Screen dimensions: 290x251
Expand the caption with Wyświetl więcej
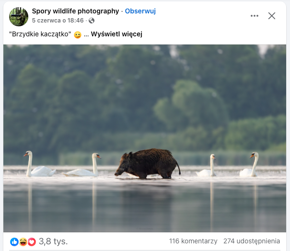tap(116, 34)
